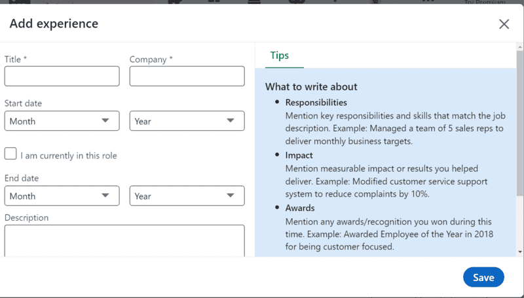
Task: Check the currently in this role checkbox
Action: click(10, 154)
